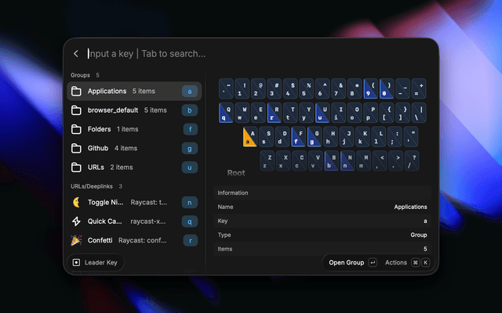
Task: Select the Folders group folder icon
Action: coord(76,129)
